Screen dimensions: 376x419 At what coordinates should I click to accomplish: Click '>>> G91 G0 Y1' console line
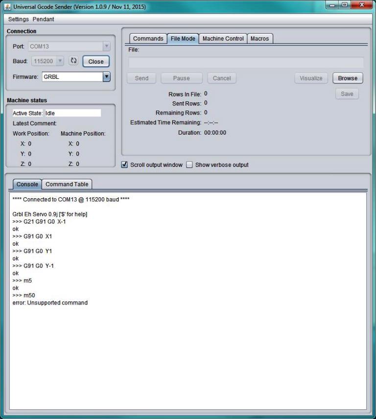click(x=32, y=251)
